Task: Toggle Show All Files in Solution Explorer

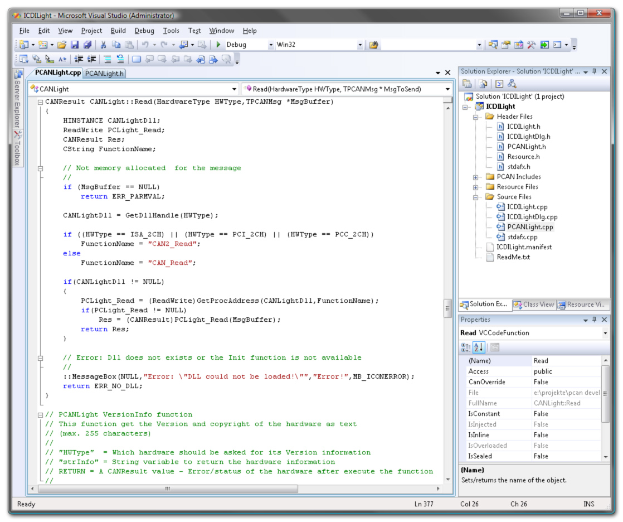Action: coord(483,84)
